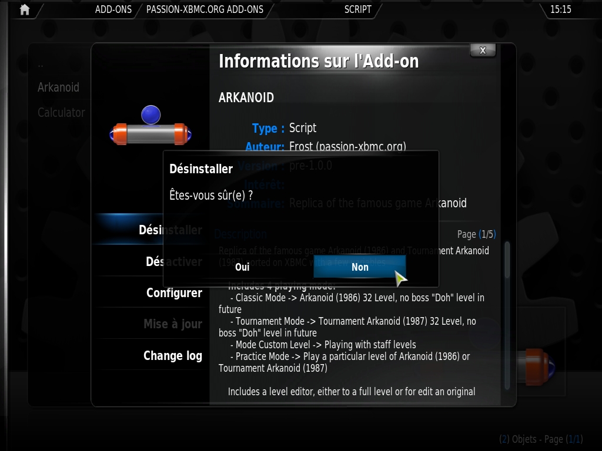Click the Arkanoid paddle and ball icon
The height and width of the screenshot is (451, 602).
pyautogui.click(x=150, y=126)
